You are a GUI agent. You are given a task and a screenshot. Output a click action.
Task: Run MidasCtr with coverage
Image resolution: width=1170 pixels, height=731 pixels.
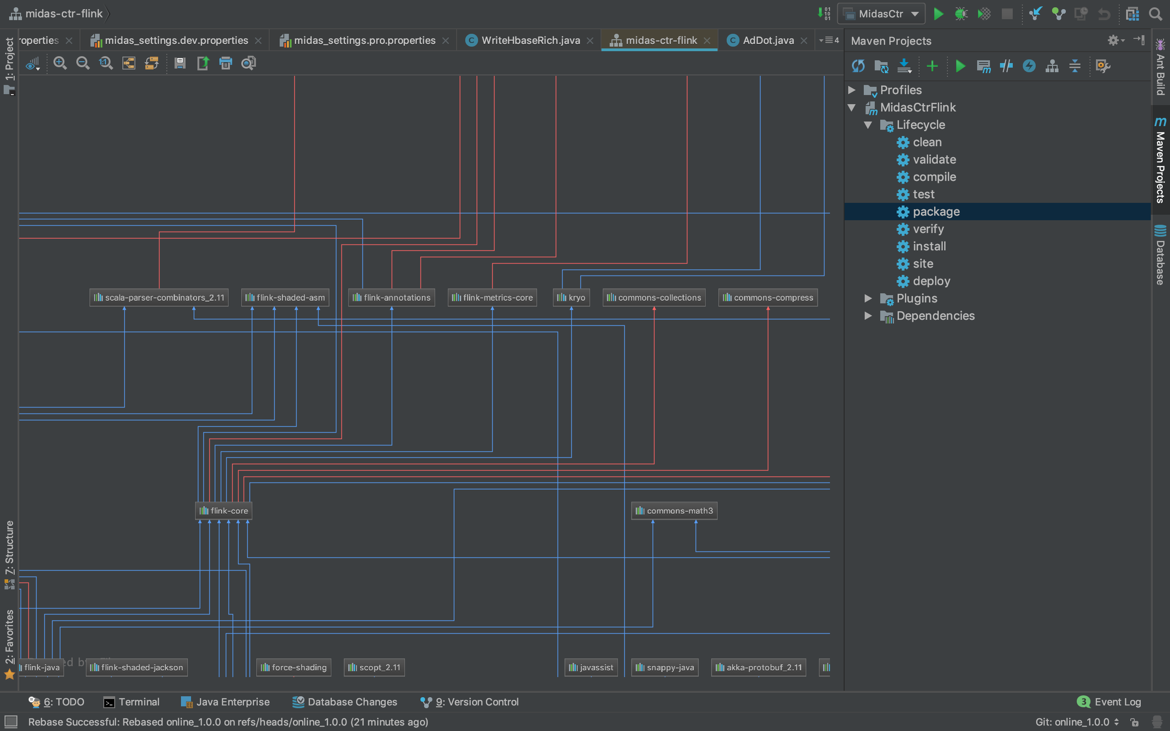pos(984,14)
